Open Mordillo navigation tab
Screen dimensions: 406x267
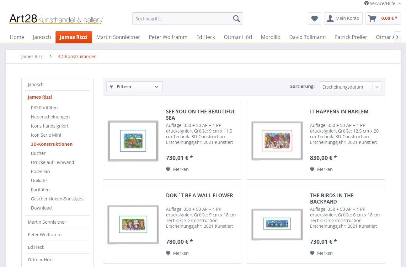tap(270, 37)
